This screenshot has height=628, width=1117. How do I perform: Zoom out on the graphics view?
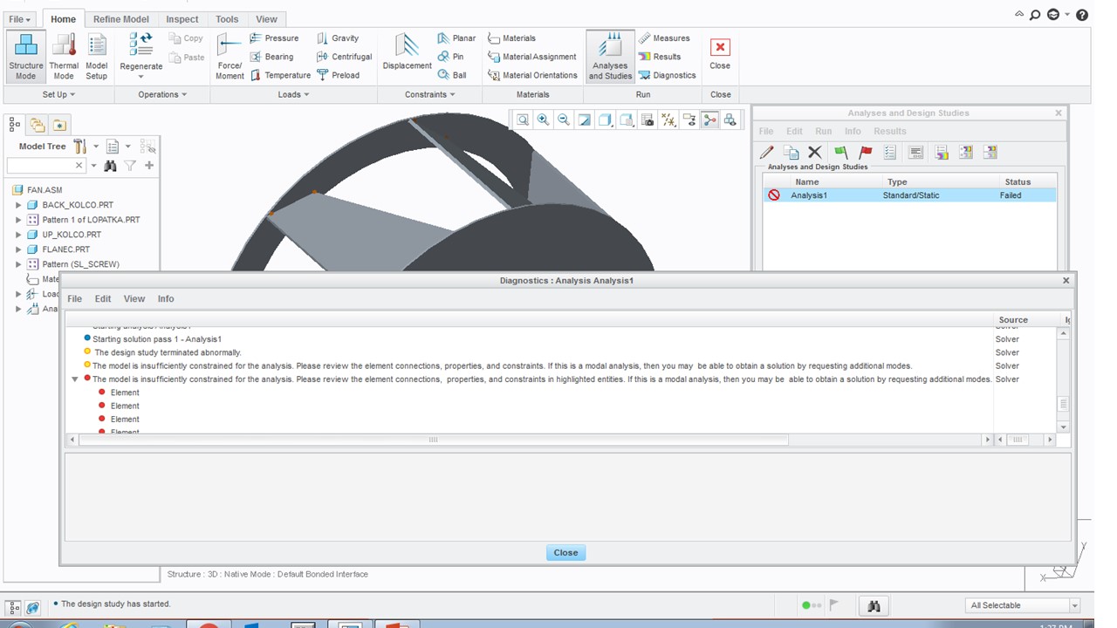click(x=564, y=120)
